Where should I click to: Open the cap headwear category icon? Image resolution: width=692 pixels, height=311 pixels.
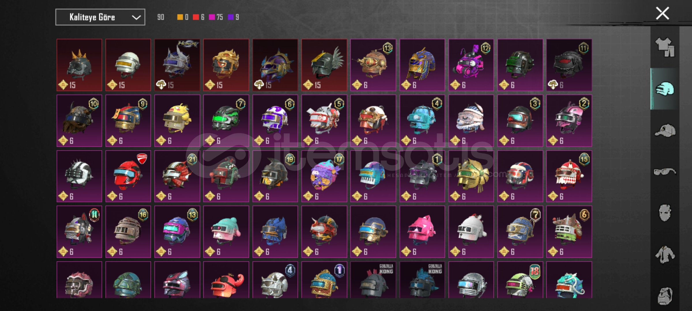[x=665, y=130]
